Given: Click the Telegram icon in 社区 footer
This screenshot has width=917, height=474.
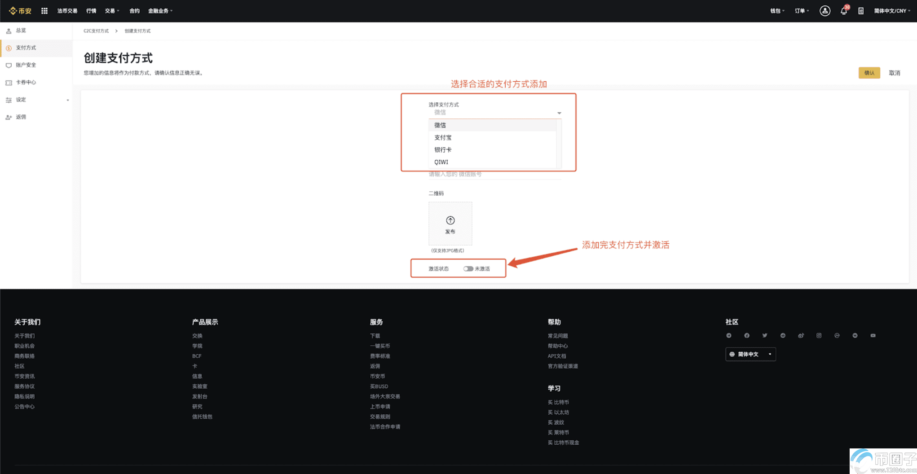Looking at the screenshot, I should pos(729,336).
